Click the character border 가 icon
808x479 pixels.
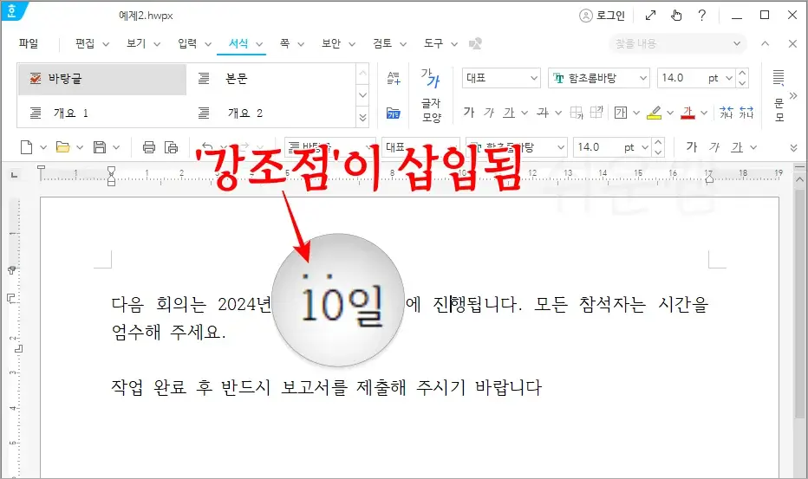621,113
